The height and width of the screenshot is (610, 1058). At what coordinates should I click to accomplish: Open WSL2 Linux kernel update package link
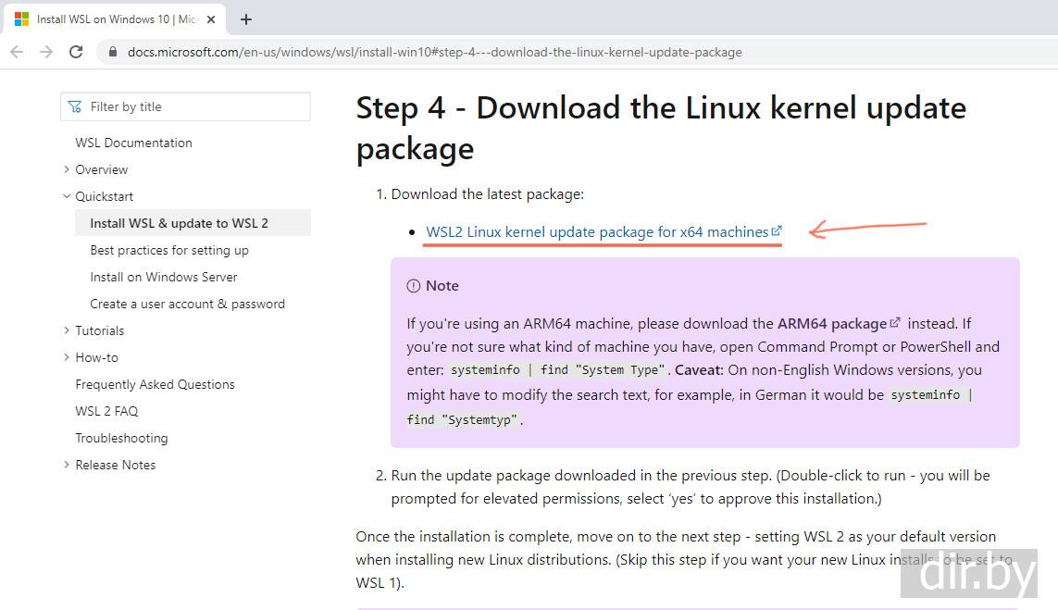click(x=597, y=232)
